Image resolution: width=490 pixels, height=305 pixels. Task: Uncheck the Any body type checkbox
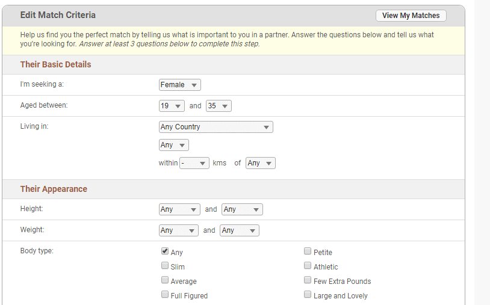(x=165, y=251)
